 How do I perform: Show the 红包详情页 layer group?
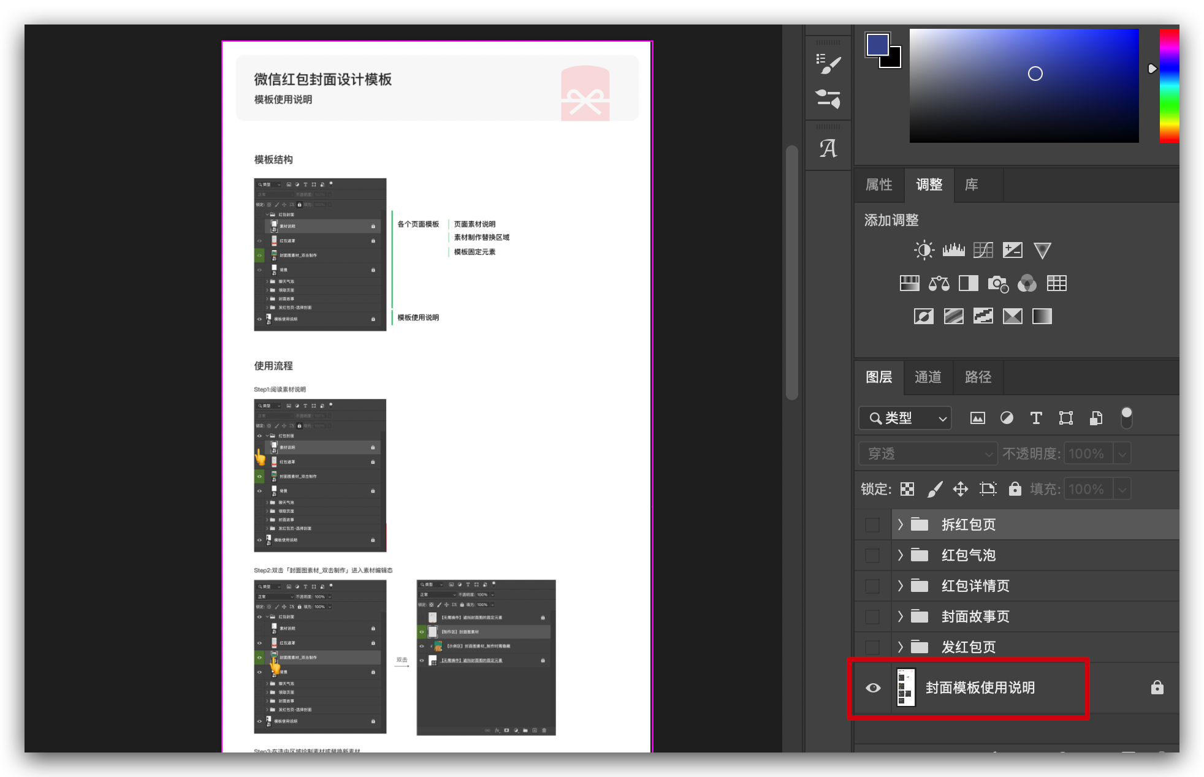coord(872,586)
